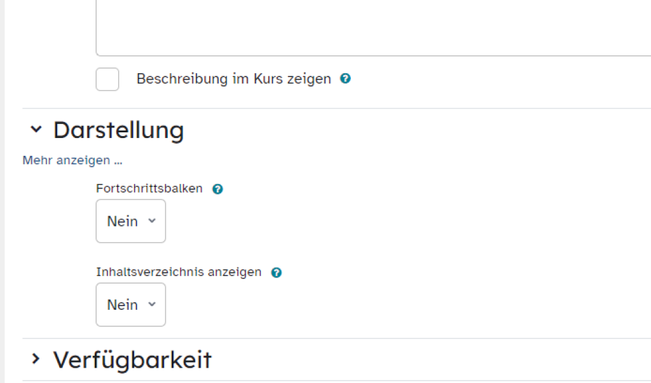Click the Darstellung section heading

click(119, 130)
